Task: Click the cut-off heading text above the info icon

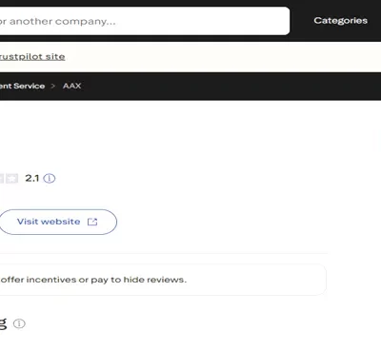Action: pyautogui.click(x=3, y=322)
